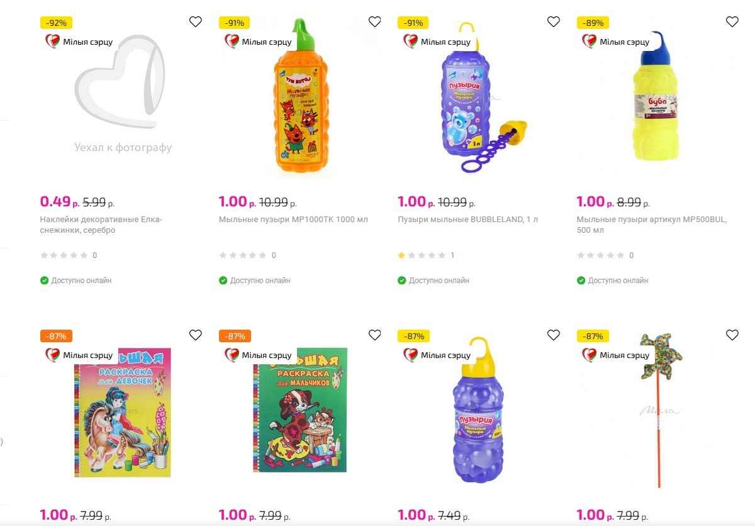The image size is (755, 526).
Task: Click availability checkmark on МР1000ТК bubbles card
Action: (223, 281)
